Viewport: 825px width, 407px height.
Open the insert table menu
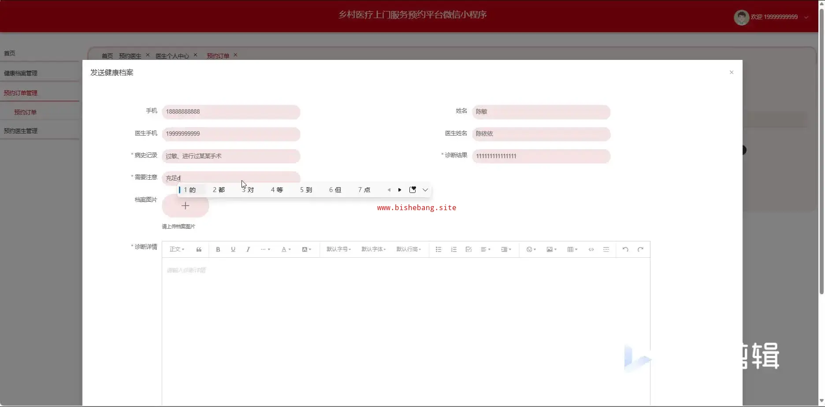(x=572, y=249)
